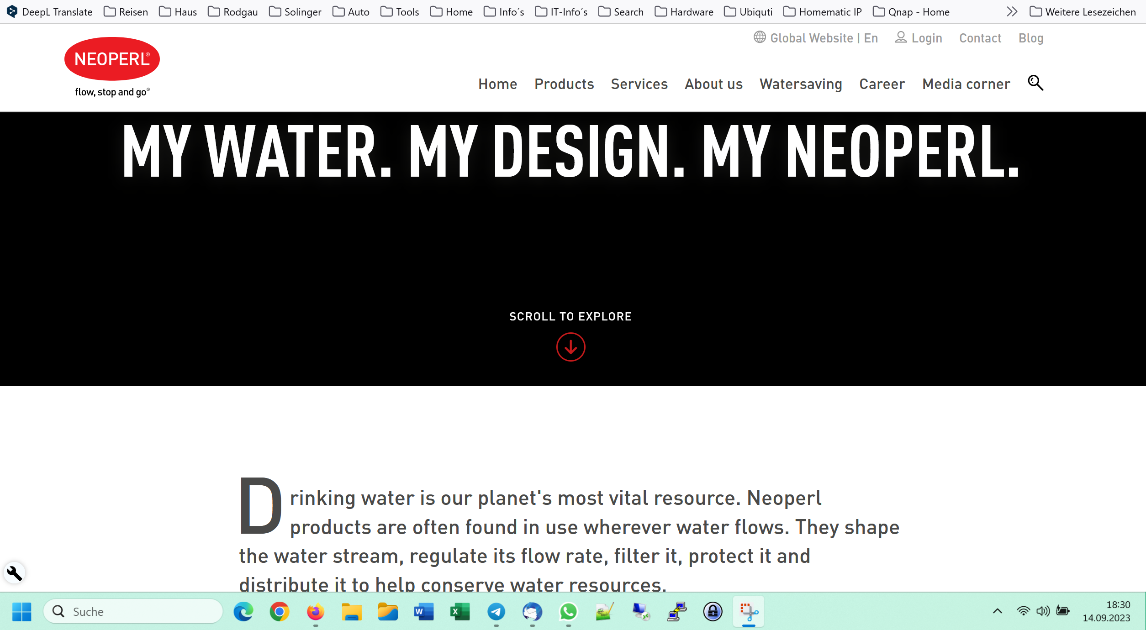
Task: Open the Contact page link
Action: click(x=980, y=38)
